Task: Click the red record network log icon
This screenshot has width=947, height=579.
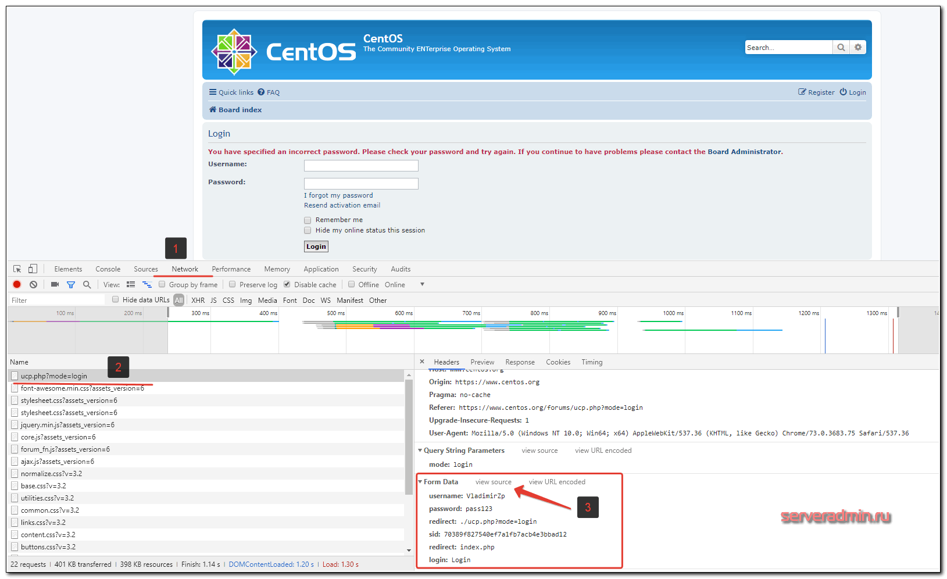Action: point(17,284)
